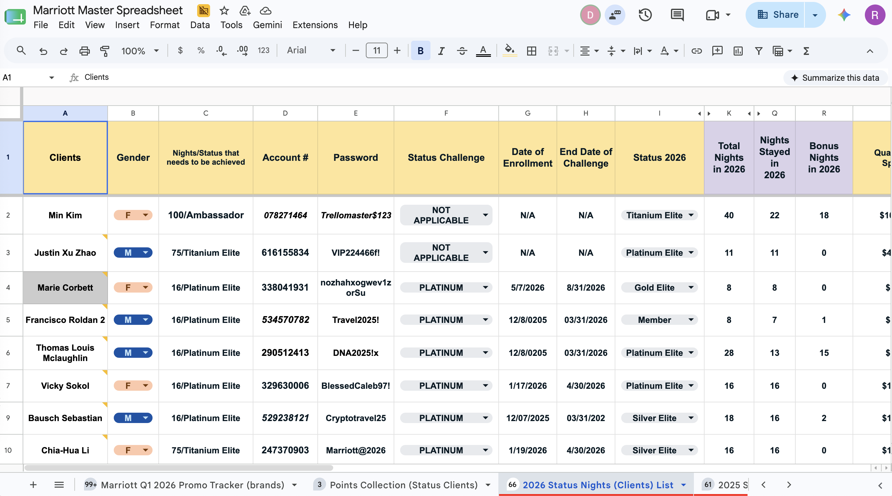Click the print icon
The height and width of the screenshot is (496, 892).
click(84, 51)
